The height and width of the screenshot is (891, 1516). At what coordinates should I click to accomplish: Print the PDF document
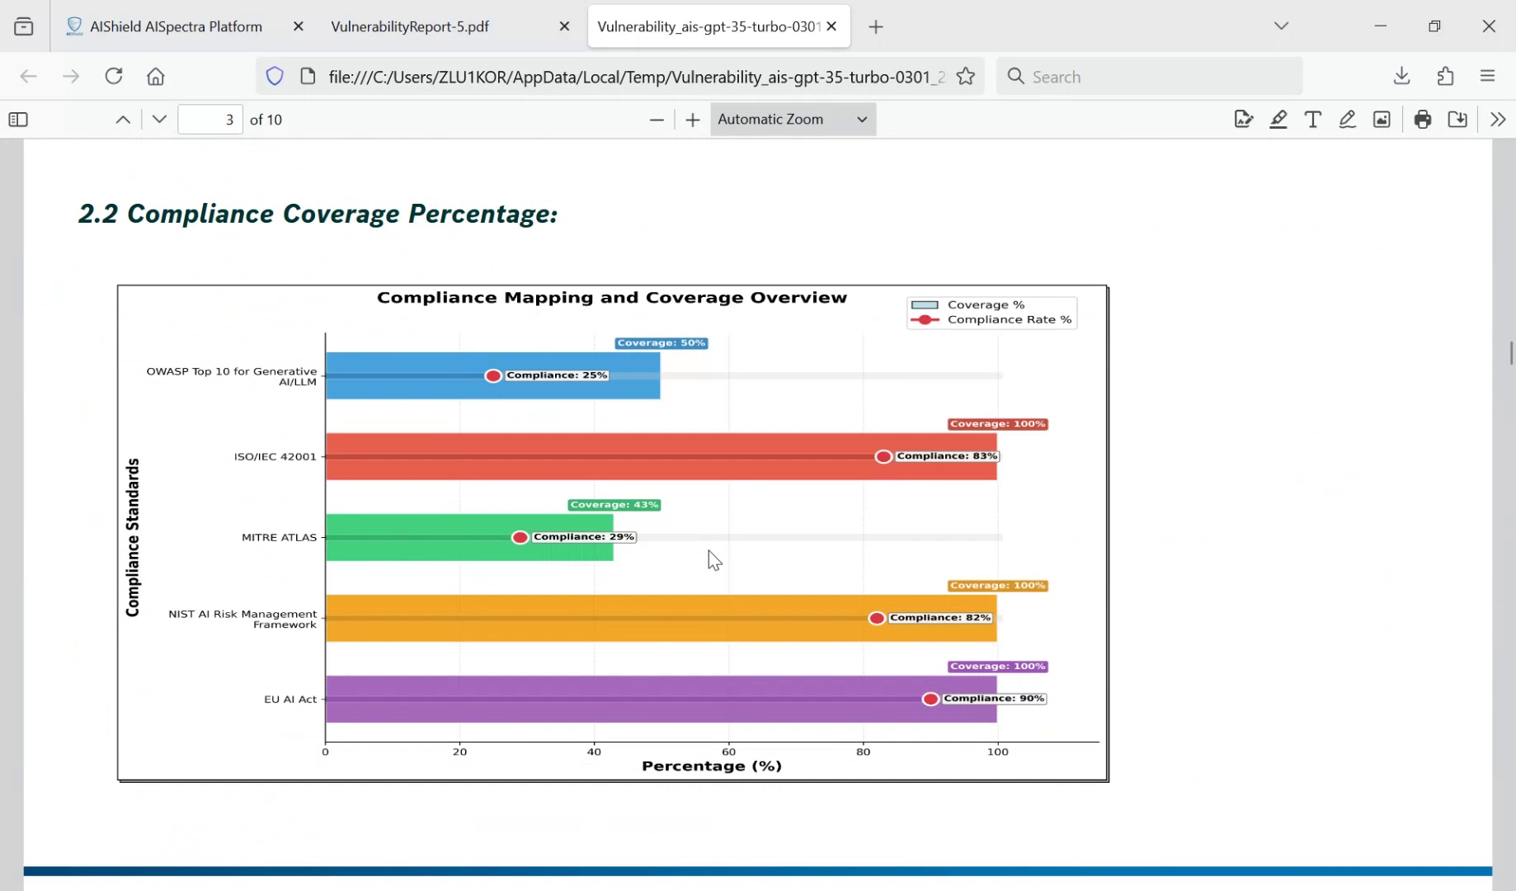pos(1423,120)
